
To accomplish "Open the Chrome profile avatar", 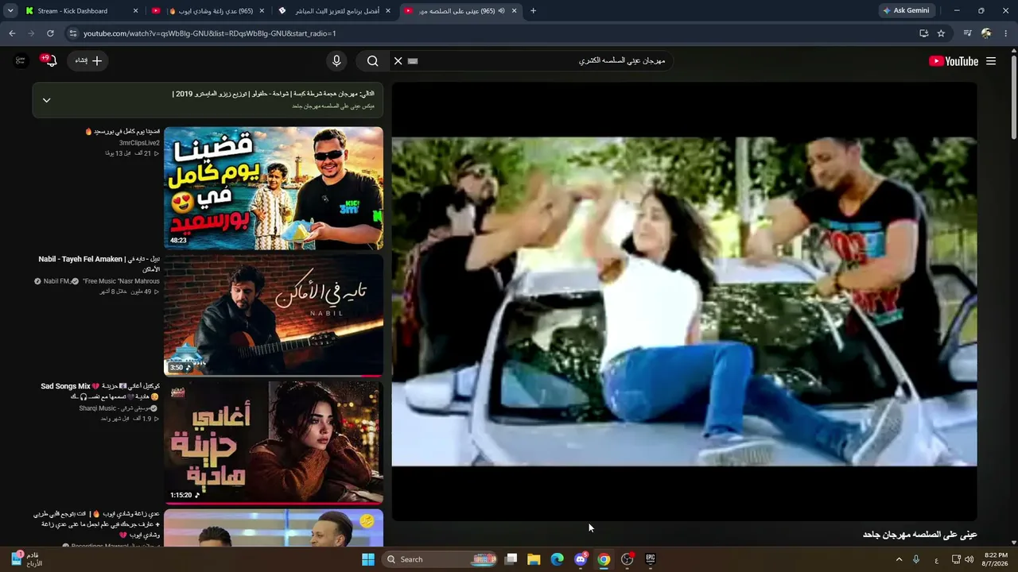I will coord(986,33).
